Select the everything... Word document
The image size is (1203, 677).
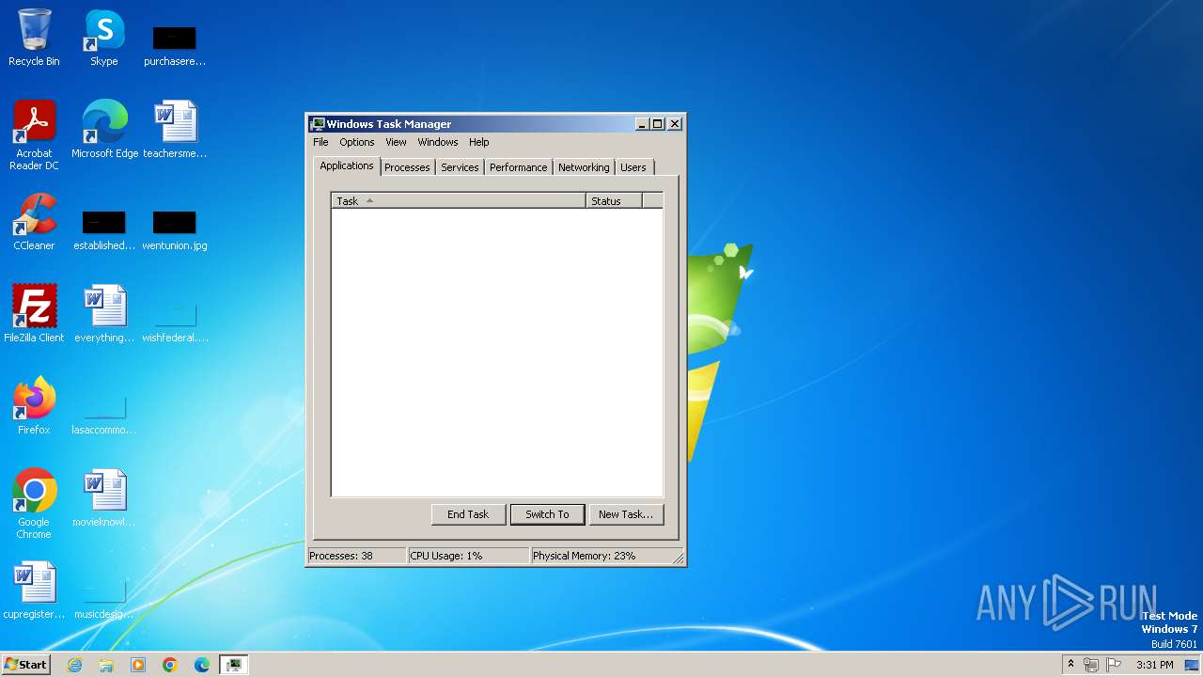(104, 313)
